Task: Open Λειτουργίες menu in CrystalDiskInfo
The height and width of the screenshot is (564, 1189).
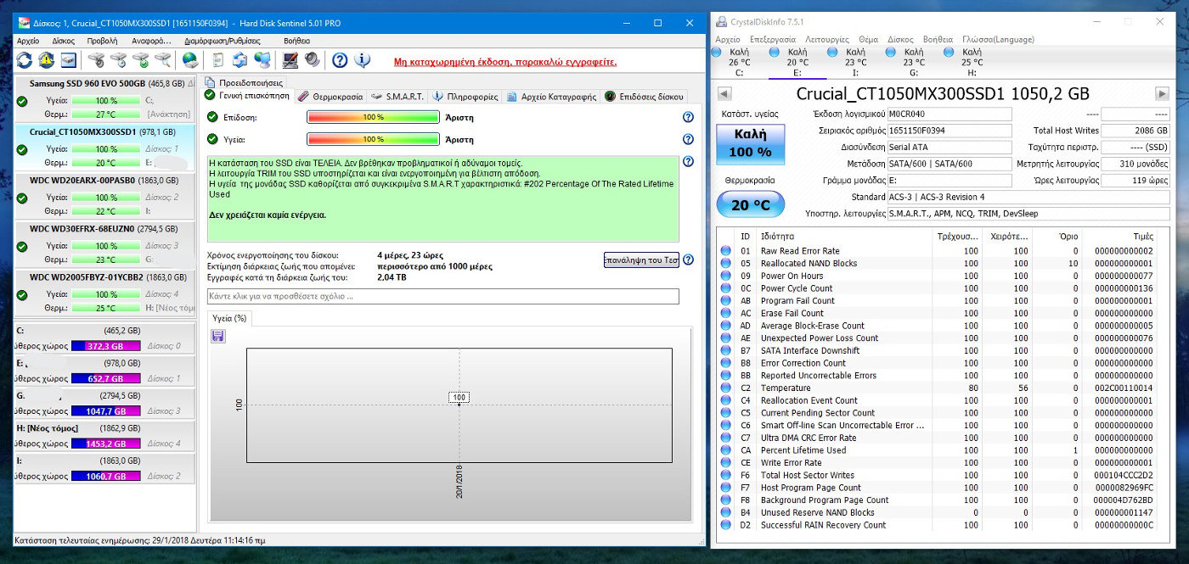Action: coord(827,39)
